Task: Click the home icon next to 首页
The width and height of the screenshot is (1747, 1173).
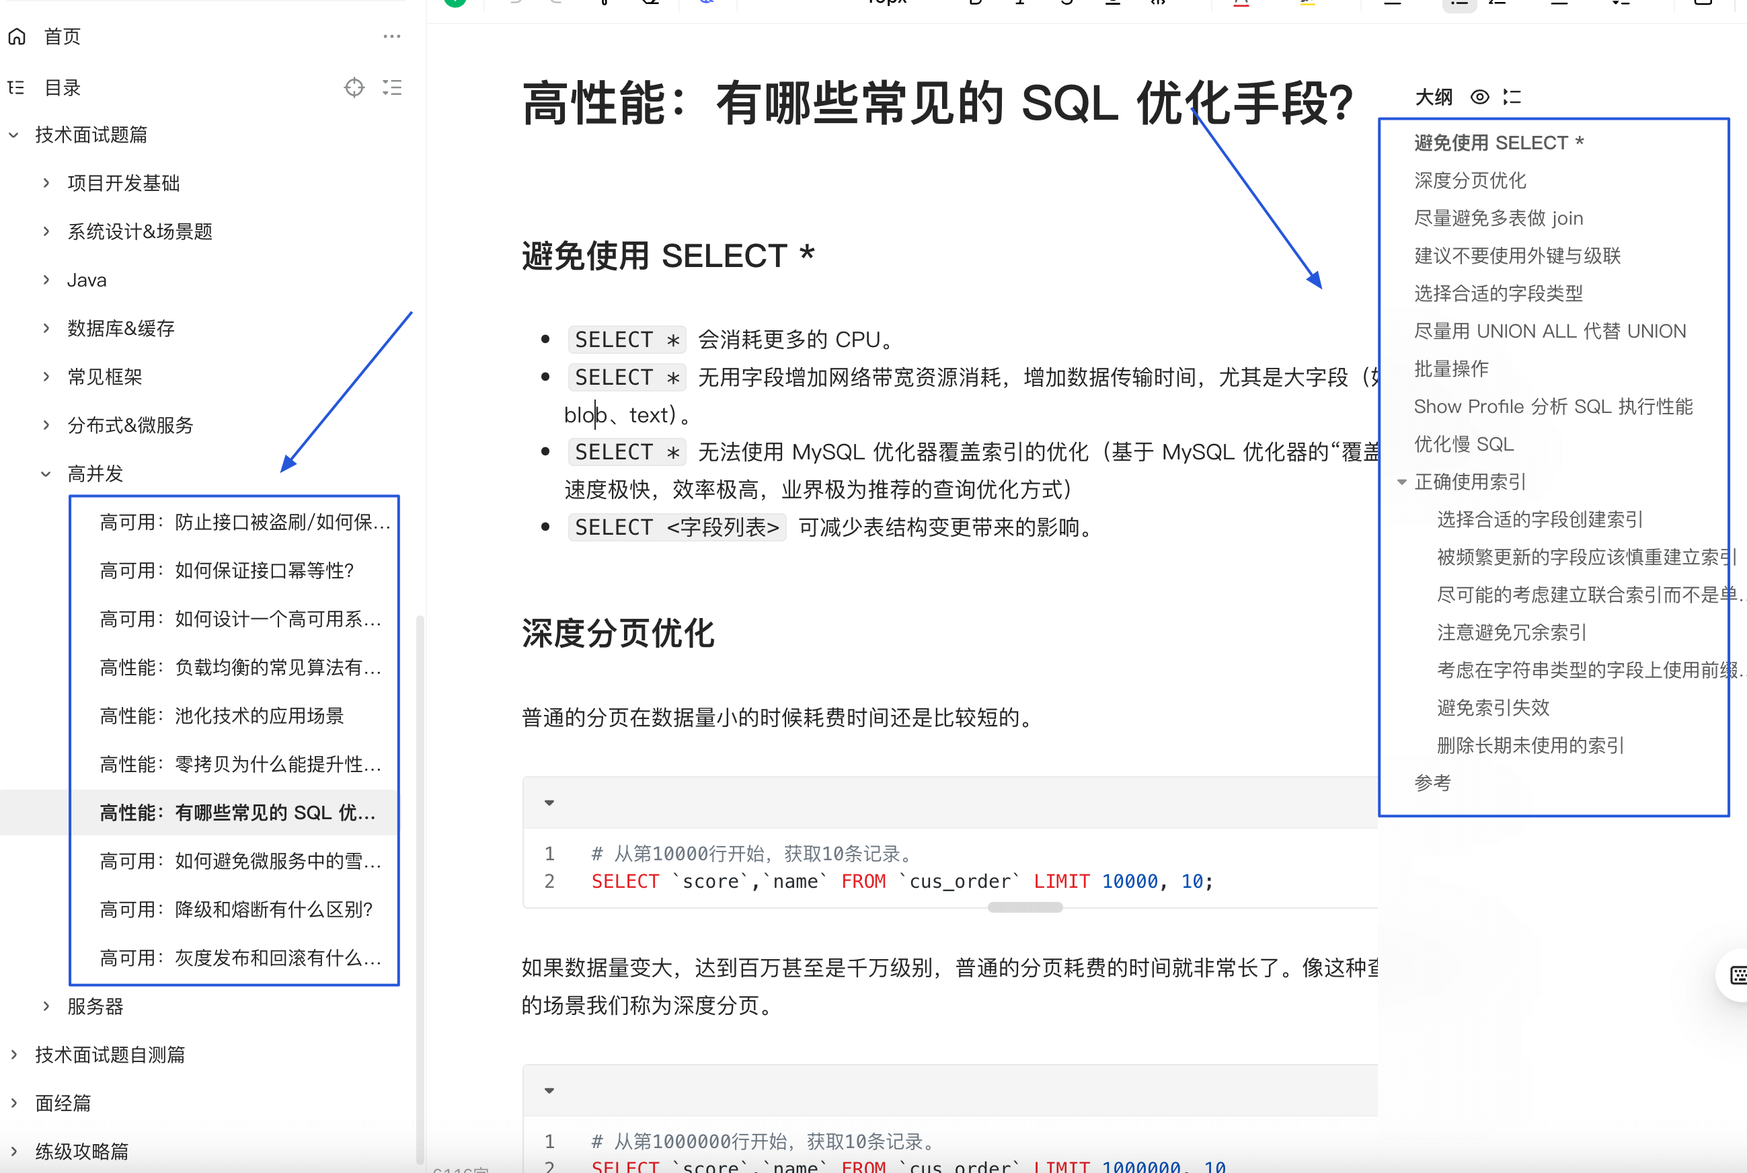Action: [x=17, y=36]
